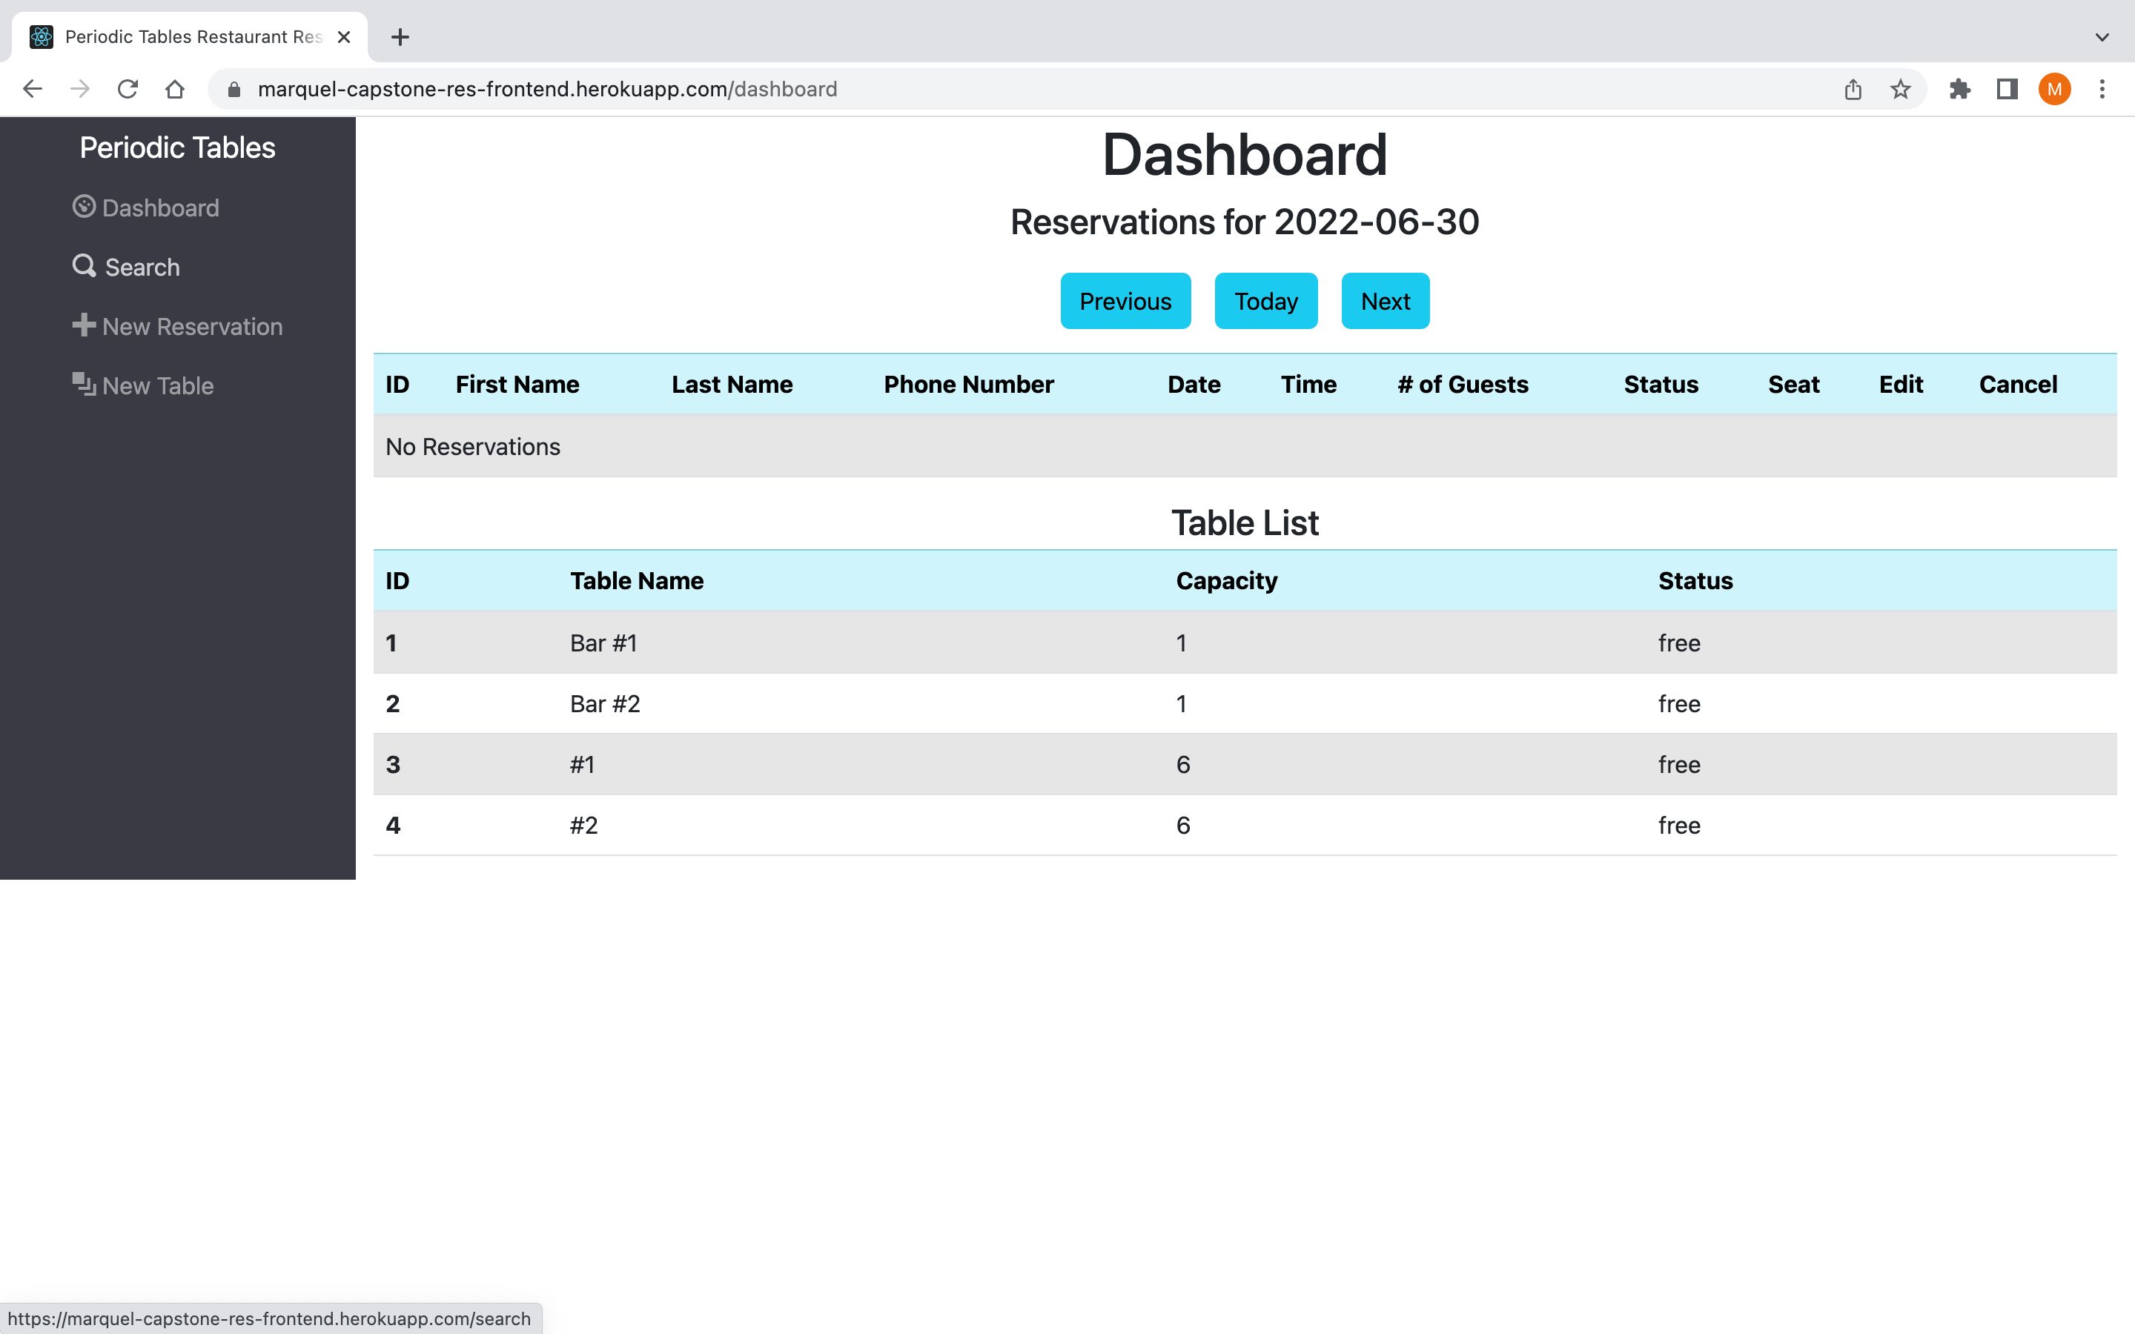The height and width of the screenshot is (1334, 2135).
Task: Go to the Previous reservation date
Action: click(x=1125, y=301)
